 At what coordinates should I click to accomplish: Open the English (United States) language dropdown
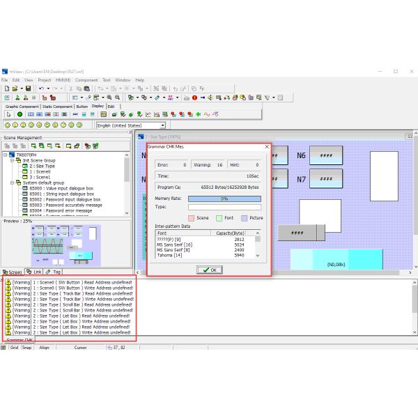point(163,125)
